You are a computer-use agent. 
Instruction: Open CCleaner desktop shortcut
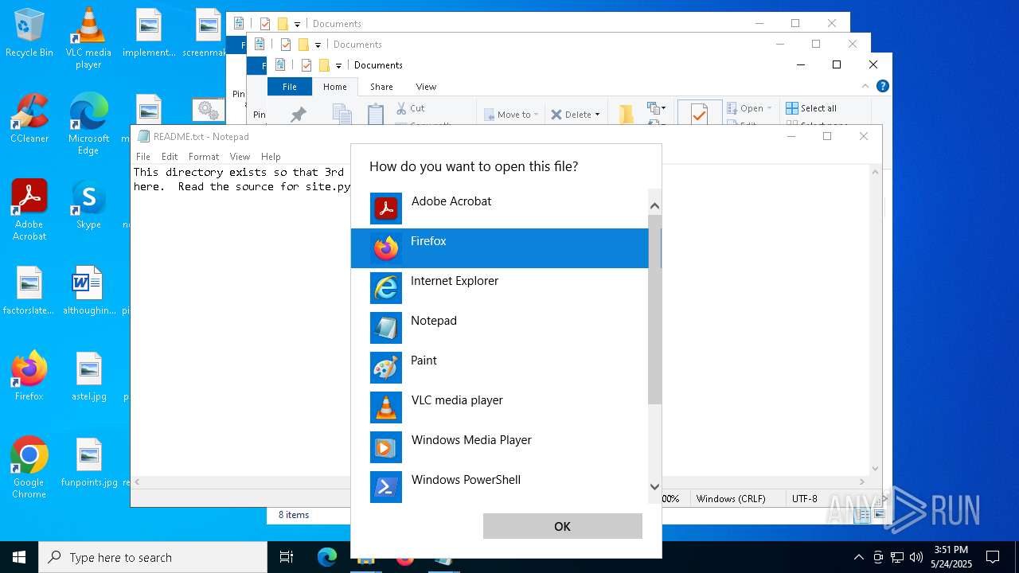coord(29,119)
